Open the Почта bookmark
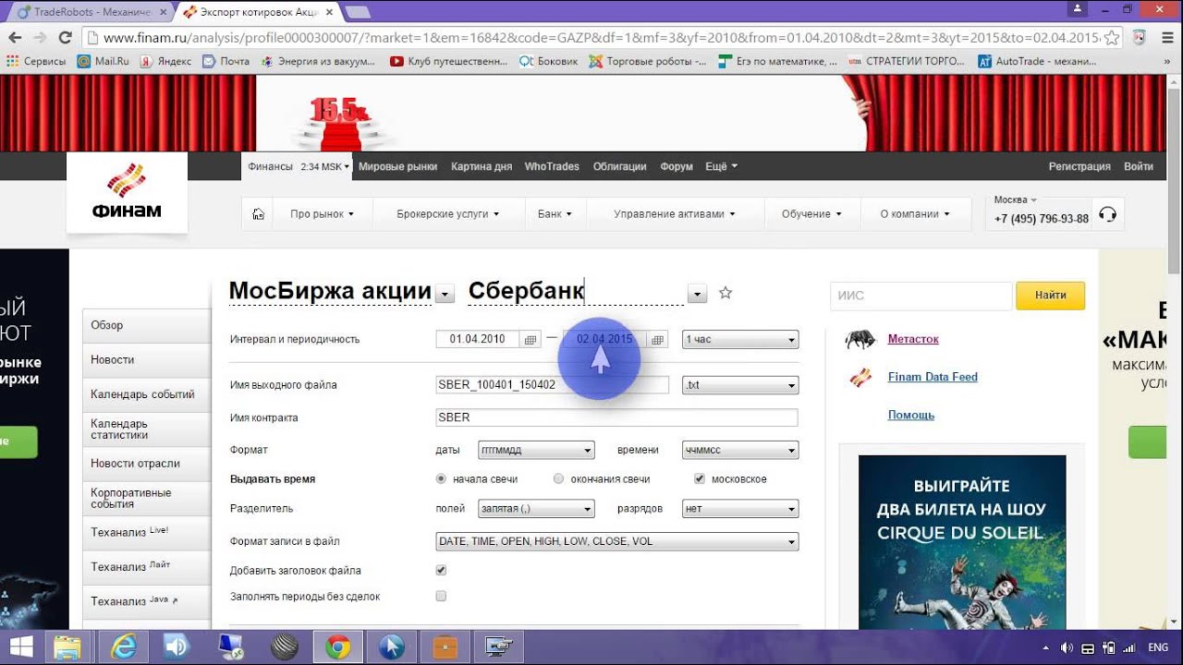The height and width of the screenshot is (665, 1183). (226, 61)
